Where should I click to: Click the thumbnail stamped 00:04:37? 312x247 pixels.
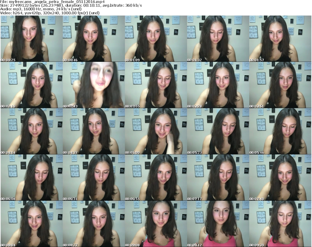click(x=94, y=131)
